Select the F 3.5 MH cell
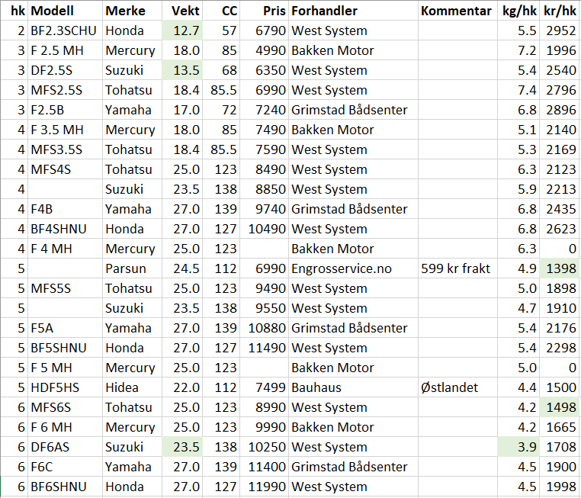This screenshot has height=498, width=581. (66, 130)
